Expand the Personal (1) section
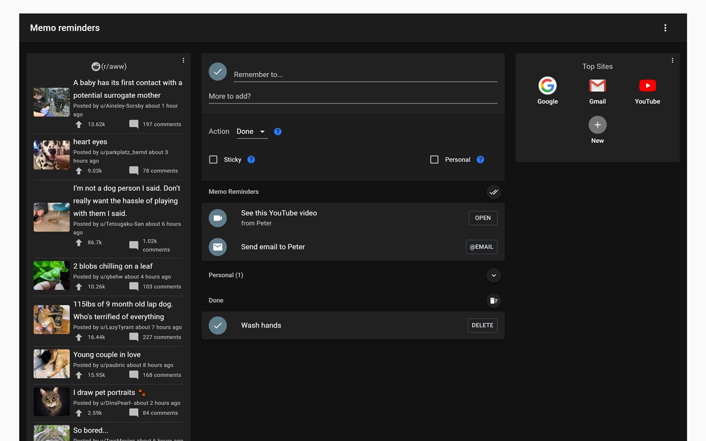Viewport: 706px width, 441px height. click(x=494, y=276)
